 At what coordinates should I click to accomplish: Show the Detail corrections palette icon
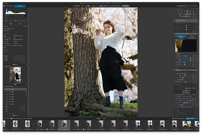(184, 11)
